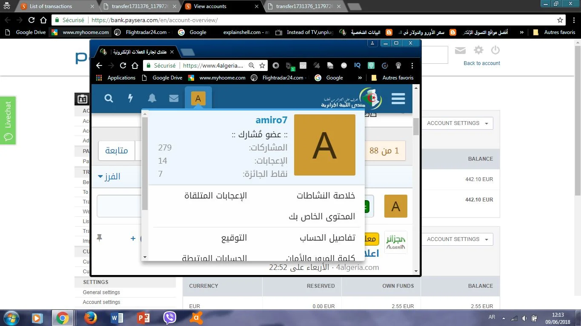Open Paysera settings gear icon
The height and width of the screenshot is (326, 581).
478,51
